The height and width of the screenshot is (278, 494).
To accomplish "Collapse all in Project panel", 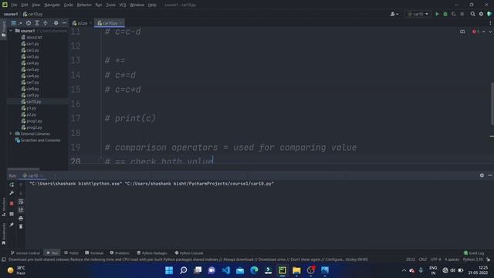I will (x=46, y=23).
